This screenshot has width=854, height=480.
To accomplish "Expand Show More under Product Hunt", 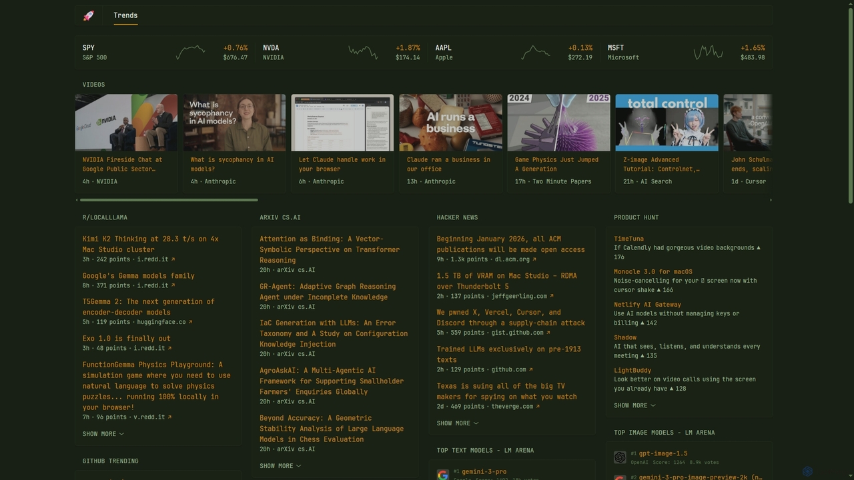I will [634, 405].
